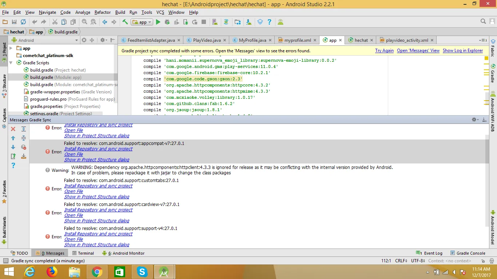Click Expand All icon in Messages panel
The height and width of the screenshot is (279, 497).
(24, 129)
